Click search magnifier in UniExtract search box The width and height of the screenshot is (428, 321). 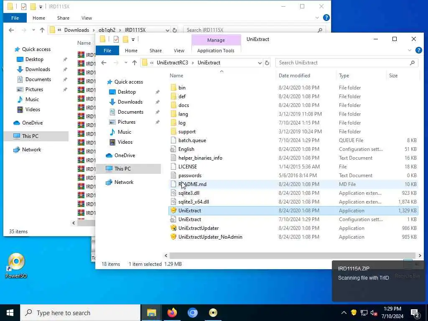(412, 63)
